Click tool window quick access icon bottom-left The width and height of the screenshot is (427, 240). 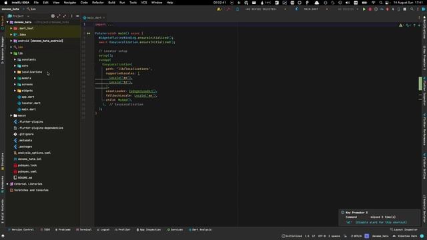(3, 236)
